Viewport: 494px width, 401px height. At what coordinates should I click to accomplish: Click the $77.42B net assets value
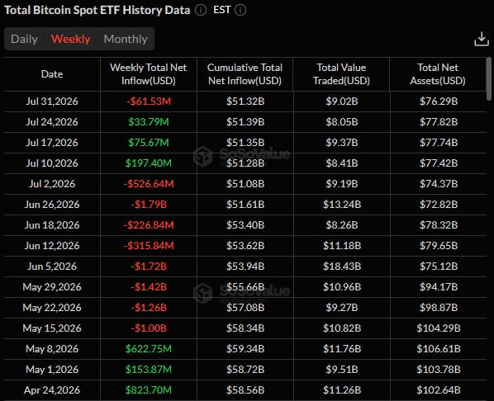pos(439,163)
